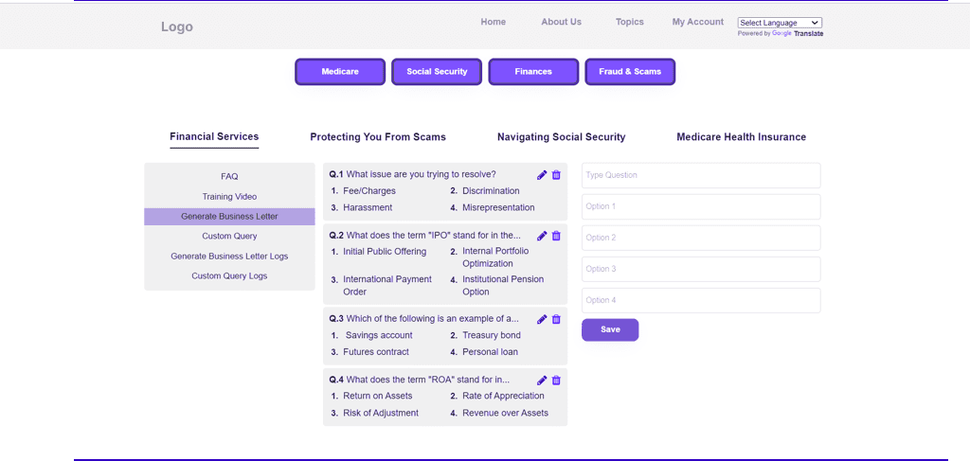970x461 pixels.
Task: Remove question Q.3 via the trash icon
Action: pyautogui.click(x=556, y=320)
